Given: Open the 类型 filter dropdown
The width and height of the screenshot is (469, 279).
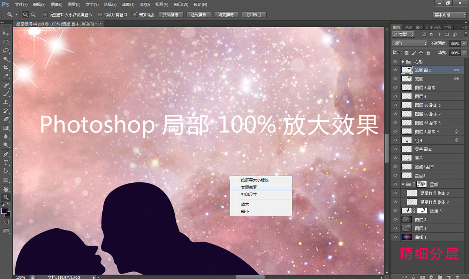Looking at the screenshot, I should [x=403, y=35].
